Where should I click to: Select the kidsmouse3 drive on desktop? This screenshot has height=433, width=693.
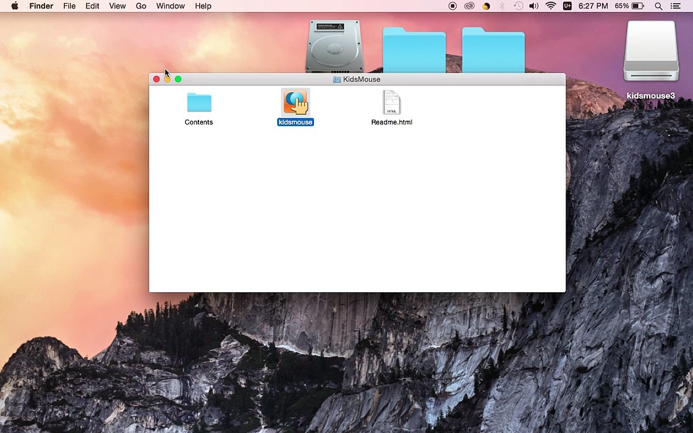click(651, 51)
